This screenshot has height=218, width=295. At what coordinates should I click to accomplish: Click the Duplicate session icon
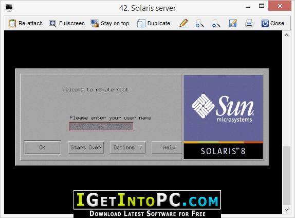(141, 23)
